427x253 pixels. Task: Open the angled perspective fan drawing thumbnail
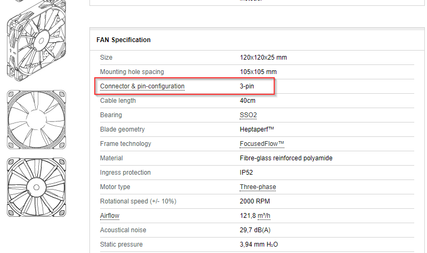pos(36,41)
